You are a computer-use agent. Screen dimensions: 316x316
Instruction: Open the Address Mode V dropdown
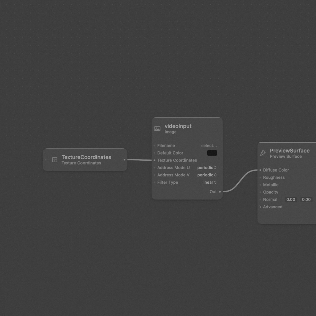pyautogui.click(x=207, y=175)
